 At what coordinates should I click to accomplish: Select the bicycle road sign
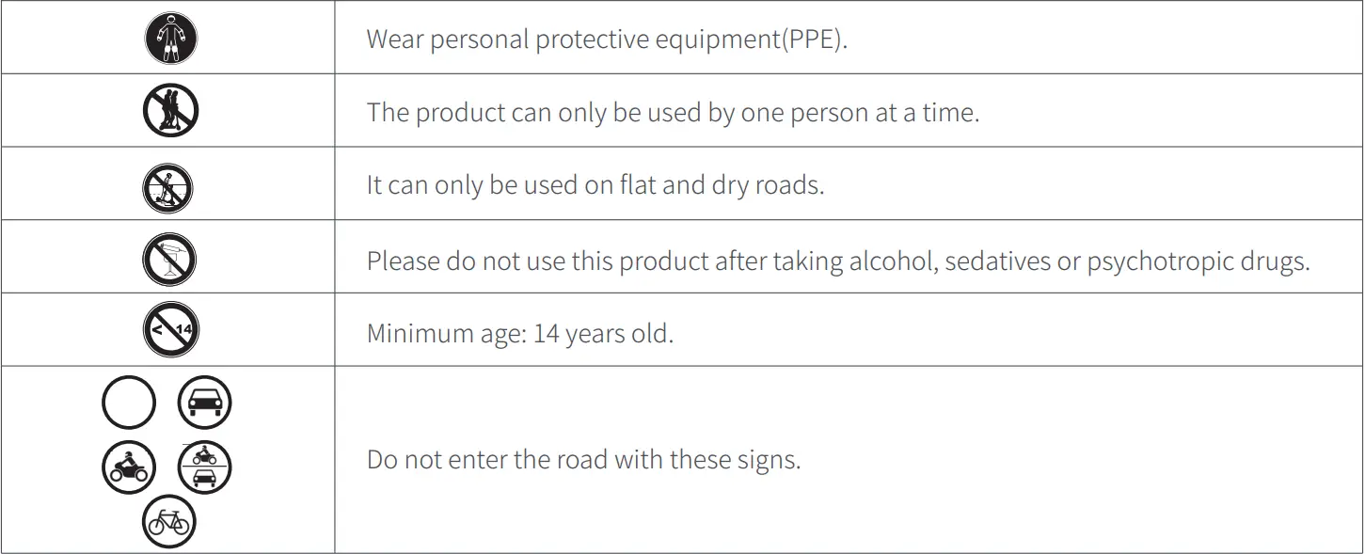[x=168, y=520]
